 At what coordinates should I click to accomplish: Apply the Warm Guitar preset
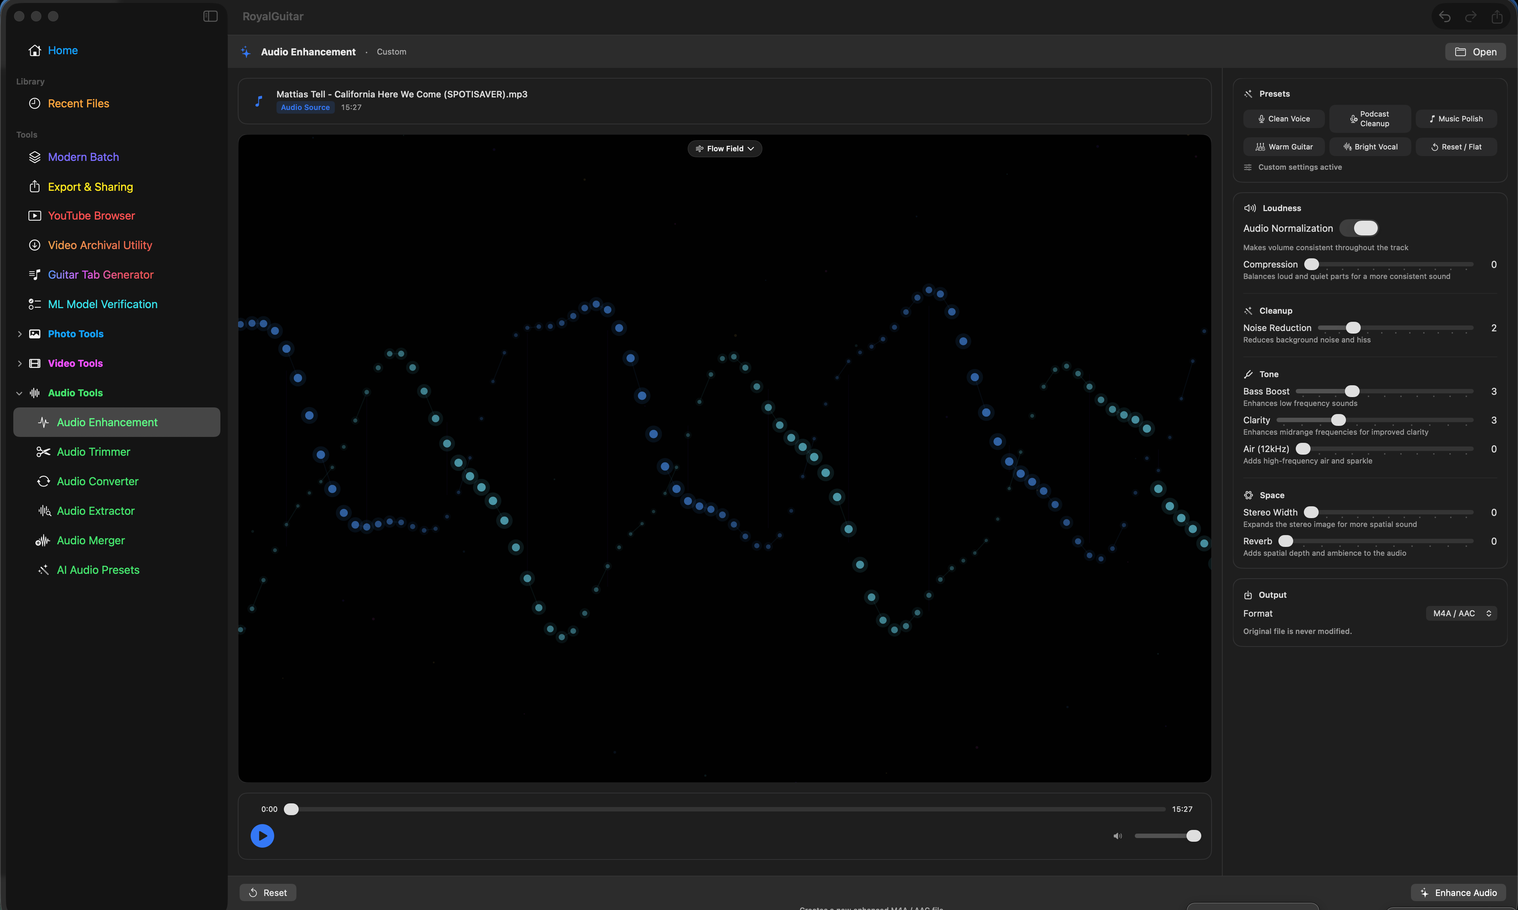click(1284, 147)
